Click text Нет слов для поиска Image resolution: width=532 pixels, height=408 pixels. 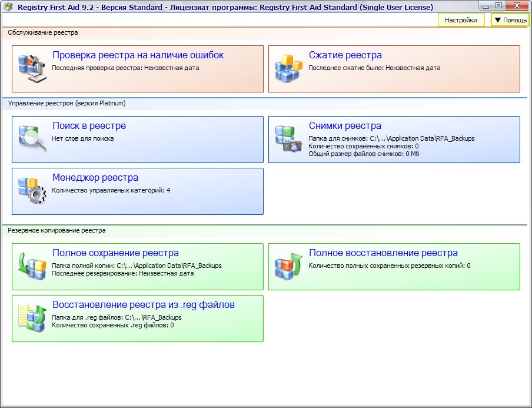point(82,138)
